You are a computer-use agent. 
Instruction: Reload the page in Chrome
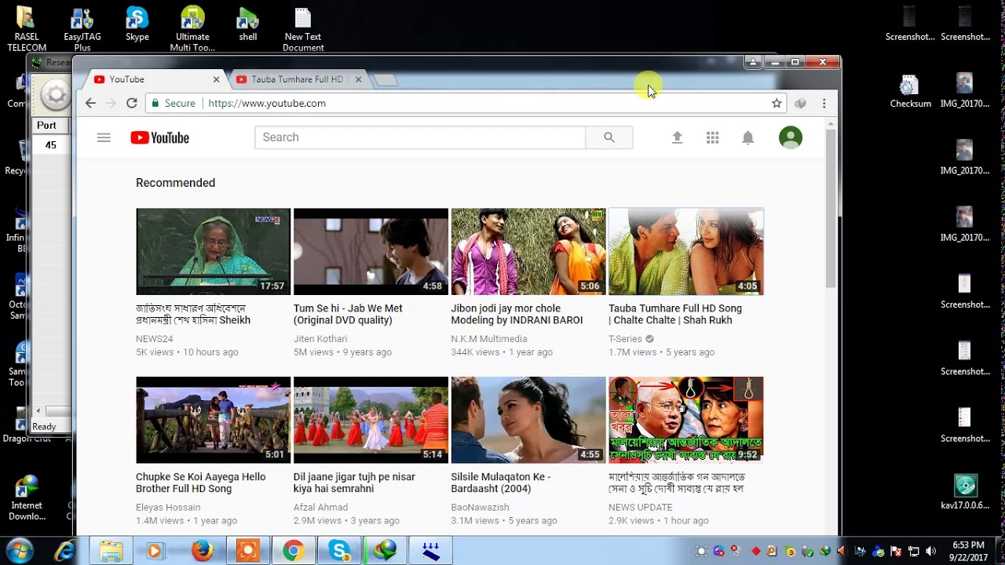click(132, 103)
